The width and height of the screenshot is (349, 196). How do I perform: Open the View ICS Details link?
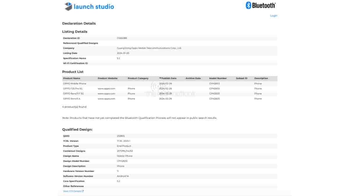tap(72, 191)
